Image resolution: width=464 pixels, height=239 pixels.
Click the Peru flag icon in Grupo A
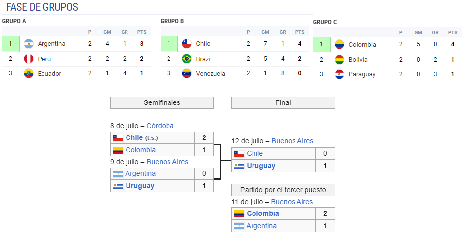tap(29, 59)
